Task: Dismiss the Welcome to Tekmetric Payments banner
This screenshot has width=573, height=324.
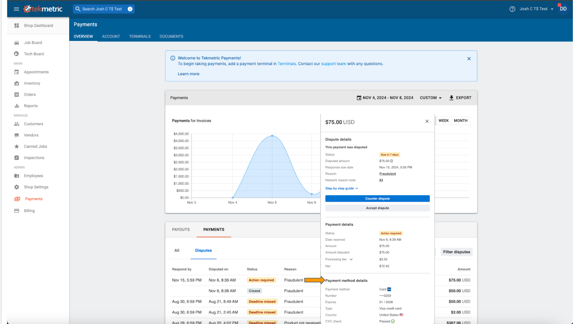Action: (469, 59)
